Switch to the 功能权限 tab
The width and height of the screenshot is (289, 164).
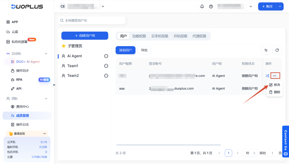pos(139,36)
